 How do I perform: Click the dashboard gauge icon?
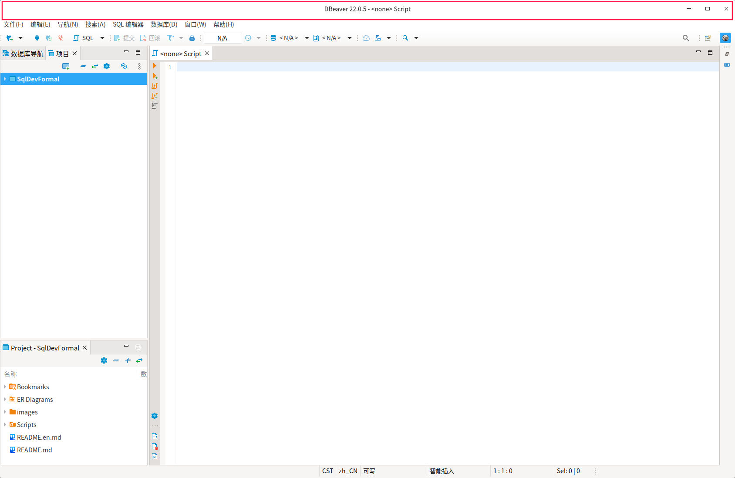pyautogui.click(x=366, y=38)
